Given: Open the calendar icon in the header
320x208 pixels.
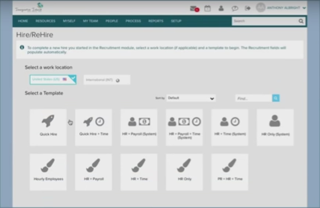Looking at the screenshot, I should point(207,8).
